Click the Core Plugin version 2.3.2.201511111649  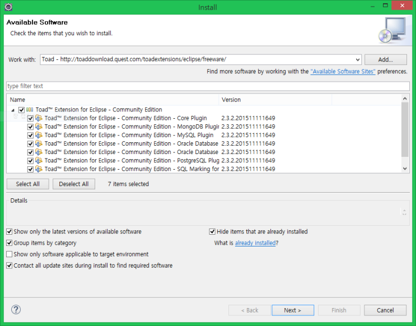pos(248,118)
